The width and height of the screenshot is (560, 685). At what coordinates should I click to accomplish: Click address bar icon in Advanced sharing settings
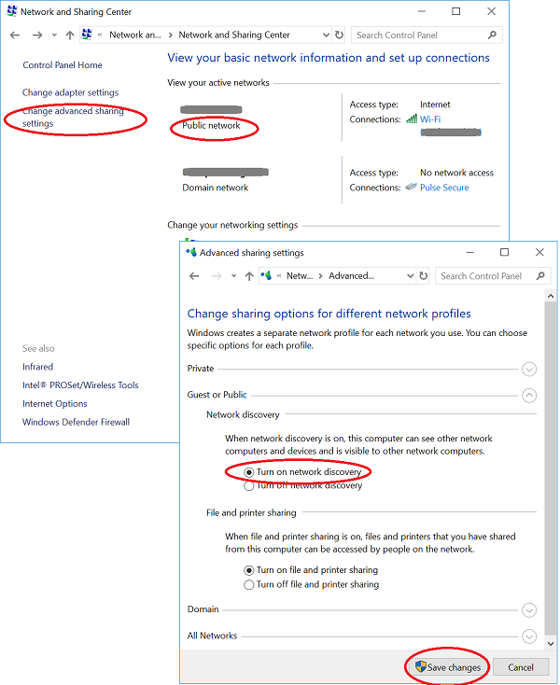[x=266, y=275]
